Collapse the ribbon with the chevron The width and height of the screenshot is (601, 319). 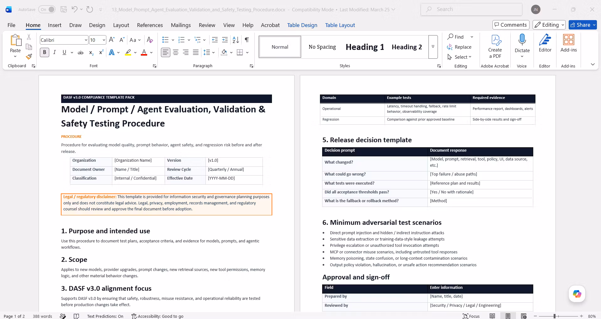coord(593,64)
